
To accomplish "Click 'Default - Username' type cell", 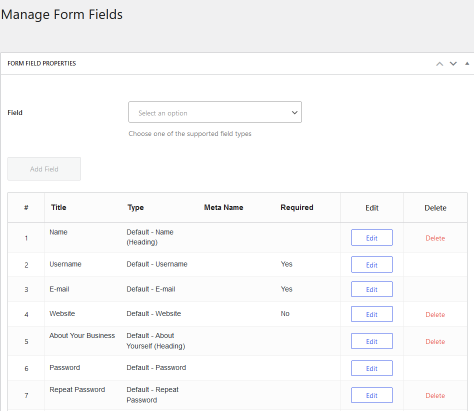I will [157, 264].
